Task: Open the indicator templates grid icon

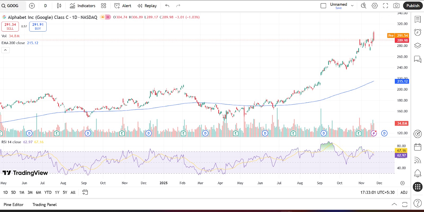Action: 104,6
